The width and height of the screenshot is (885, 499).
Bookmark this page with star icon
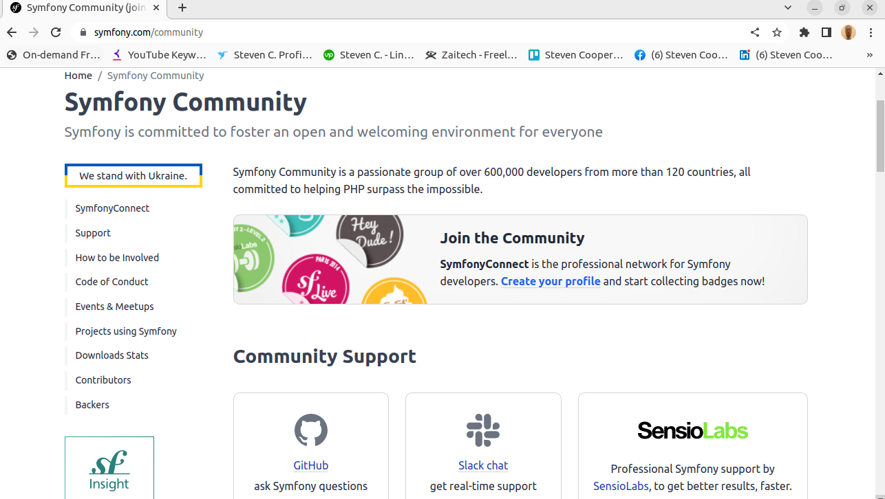click(x=777, y=32)
